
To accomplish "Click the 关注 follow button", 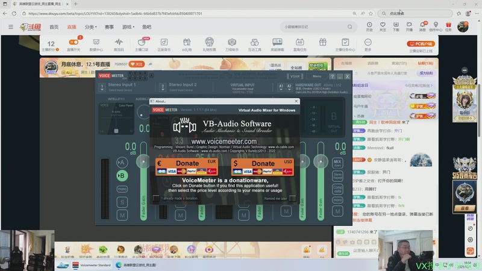I will point(137,64).
